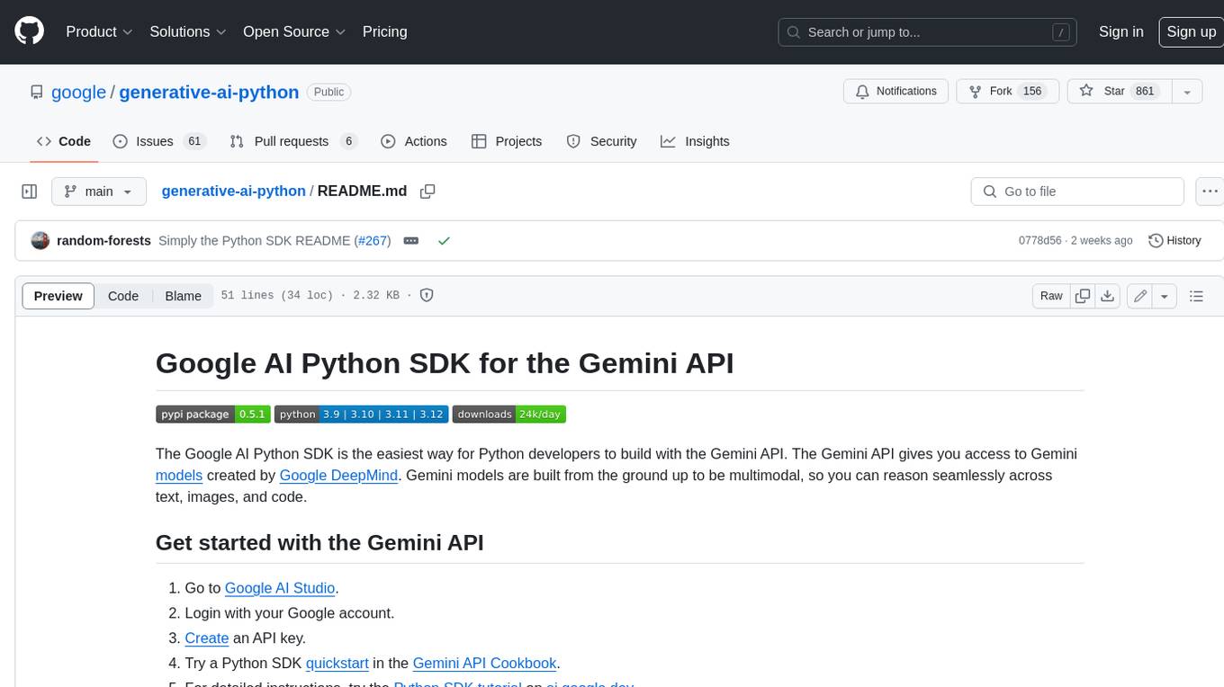1224x687 pixels.
Task: Open the more file actions ellipsis menu
Action: 1210,192
